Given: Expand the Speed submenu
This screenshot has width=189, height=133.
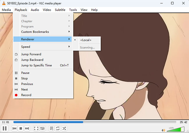Looking at the screenshot, I should [42, 47].
